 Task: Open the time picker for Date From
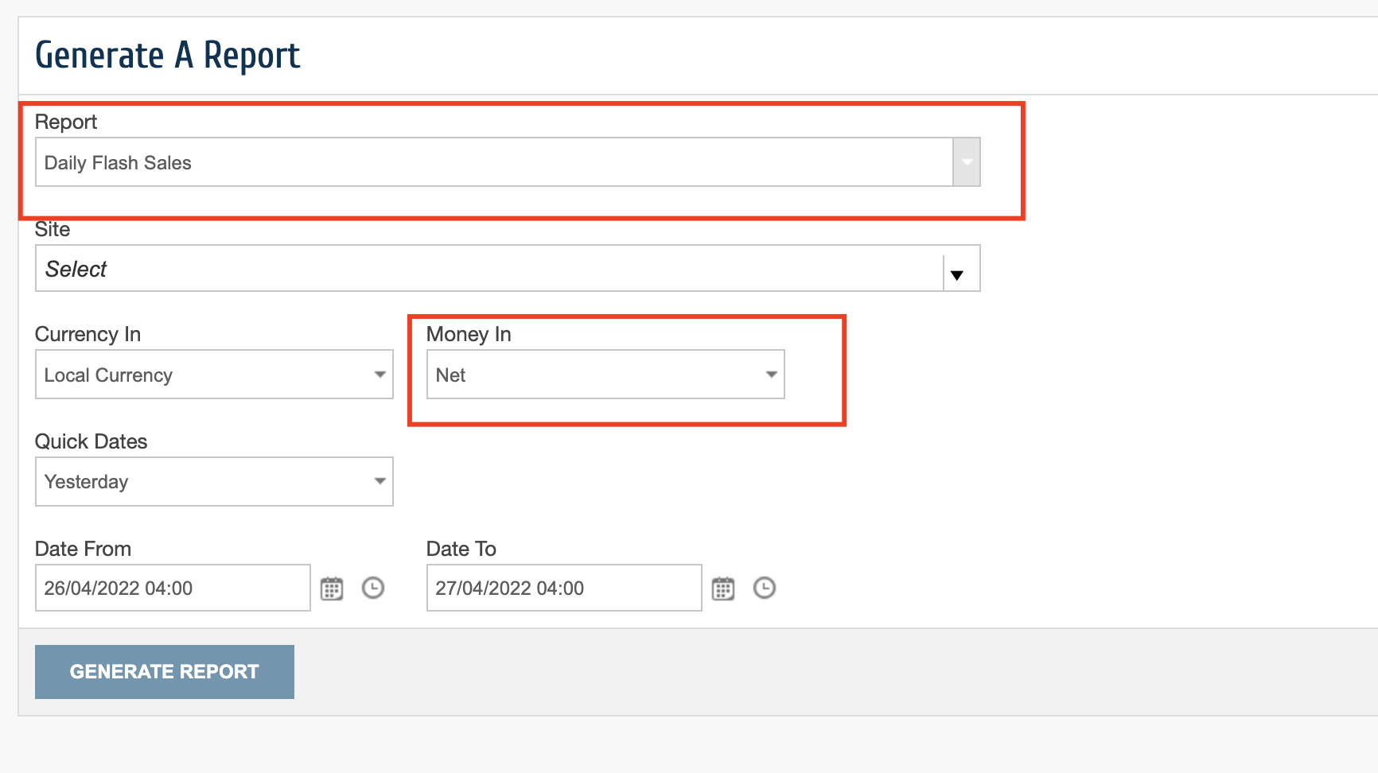tap(373, 588)
